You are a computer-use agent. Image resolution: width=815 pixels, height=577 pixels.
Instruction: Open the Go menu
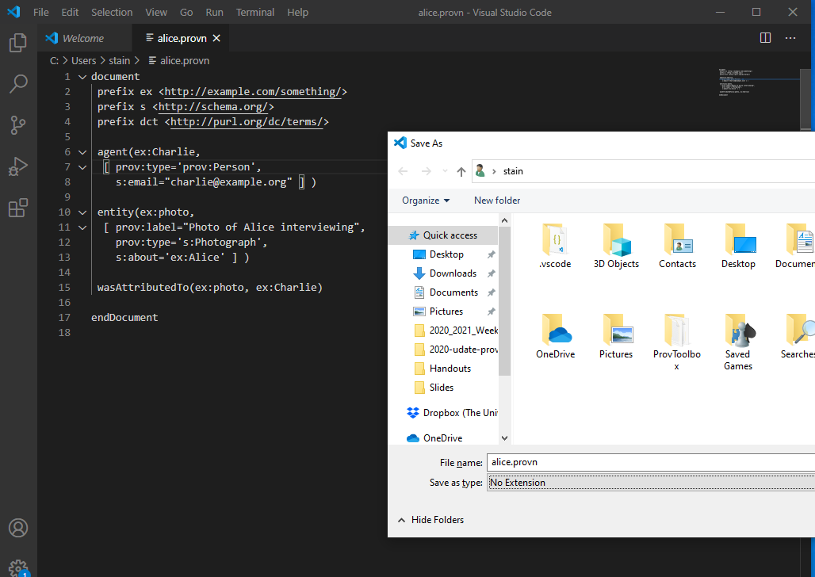(x=186, y=12)
